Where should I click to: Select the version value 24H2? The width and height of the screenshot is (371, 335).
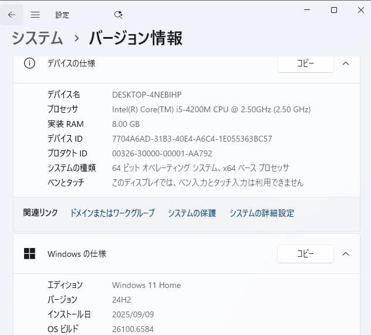(122, 300)
